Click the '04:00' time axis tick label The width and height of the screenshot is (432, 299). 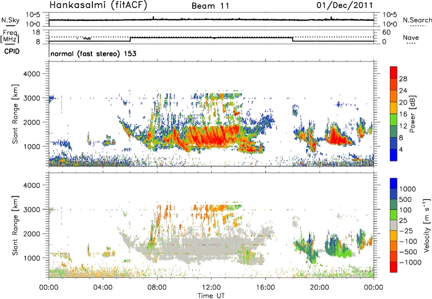(x=103, y=288)
